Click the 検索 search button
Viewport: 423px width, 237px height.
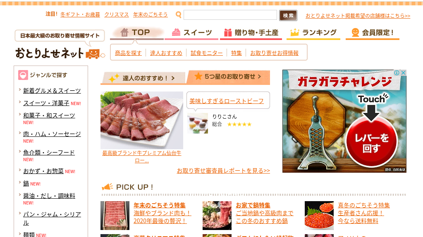[288, 16]
